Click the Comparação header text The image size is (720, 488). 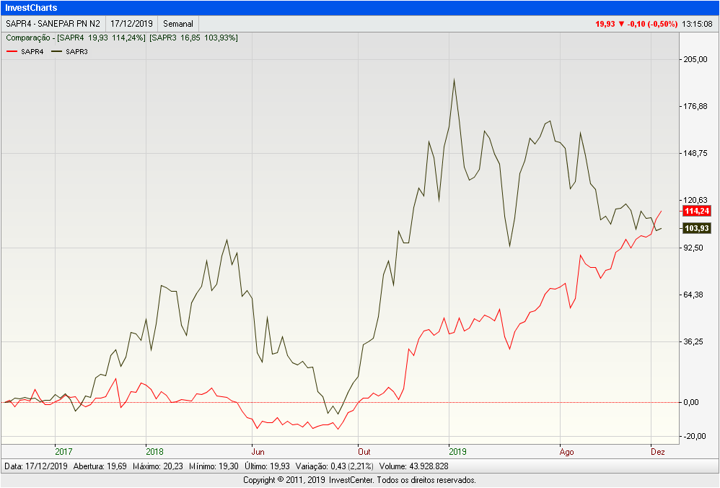point(28,38)
